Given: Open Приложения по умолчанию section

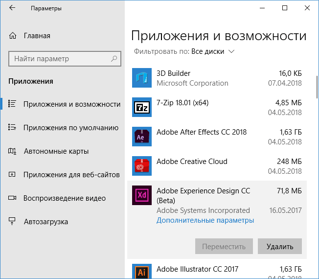Looking at the screenshot, I should tap(62, 128).
